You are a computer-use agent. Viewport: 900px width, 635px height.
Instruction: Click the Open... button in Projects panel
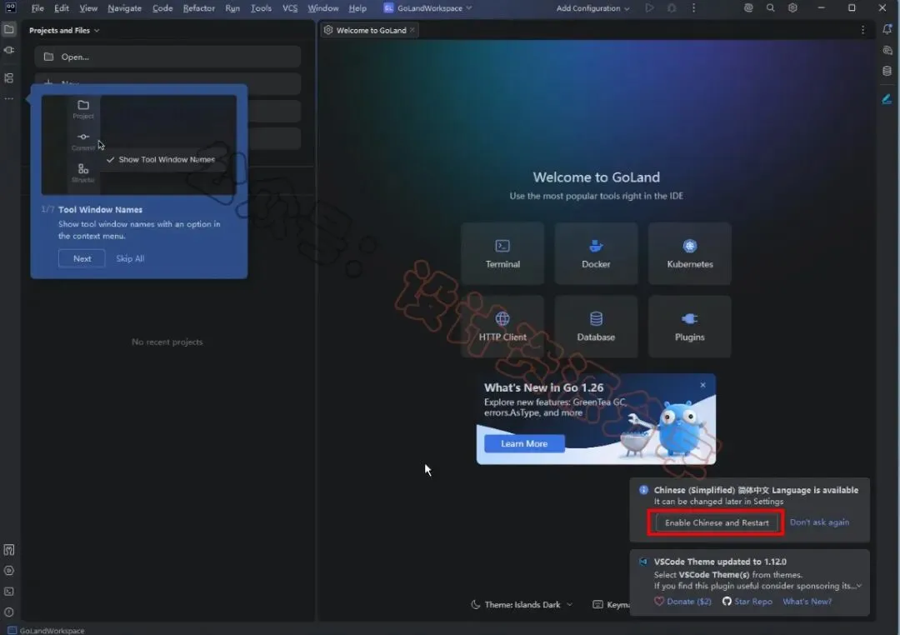(167, 57)
